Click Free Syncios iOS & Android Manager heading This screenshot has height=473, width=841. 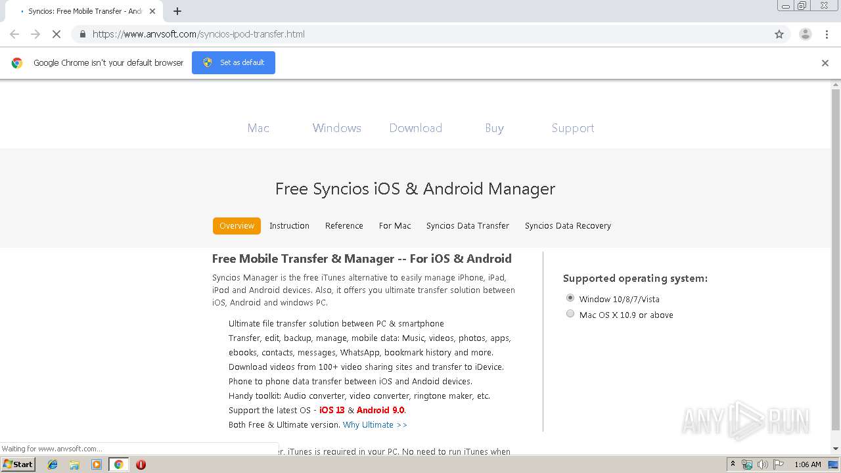pos(415,189)
